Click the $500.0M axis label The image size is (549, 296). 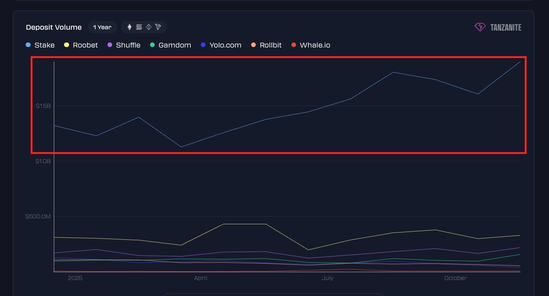click(x=38, y=216)
